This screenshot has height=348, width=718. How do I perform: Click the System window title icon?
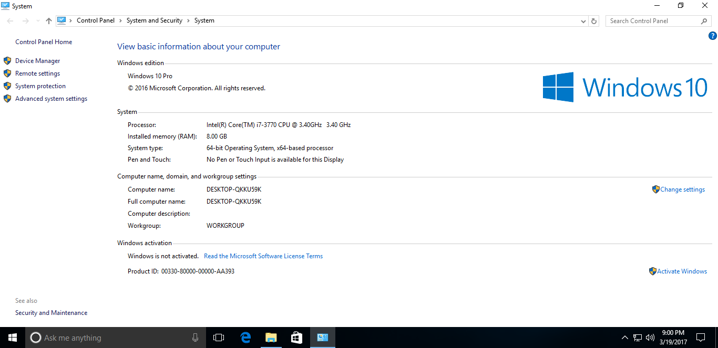point(5,6)
